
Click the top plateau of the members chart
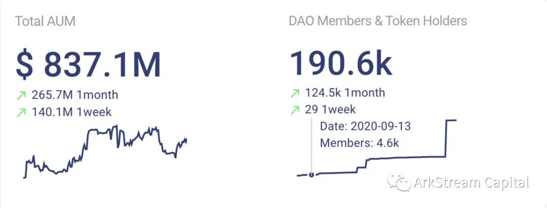pyautogui.click(x=451, y=120)
